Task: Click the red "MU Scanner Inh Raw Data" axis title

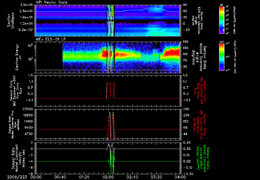Action: (x=200, y=91)
